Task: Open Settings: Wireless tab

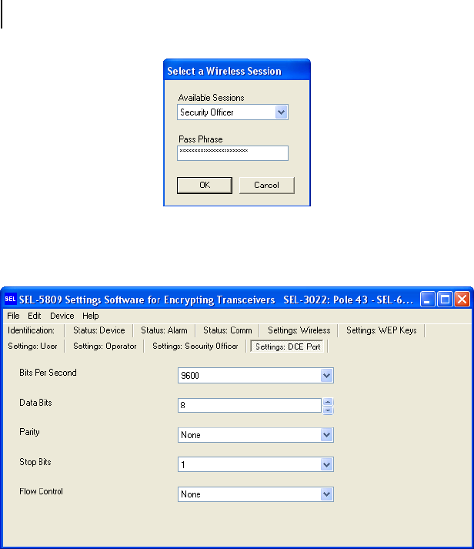Action: (x=299, y=330)
